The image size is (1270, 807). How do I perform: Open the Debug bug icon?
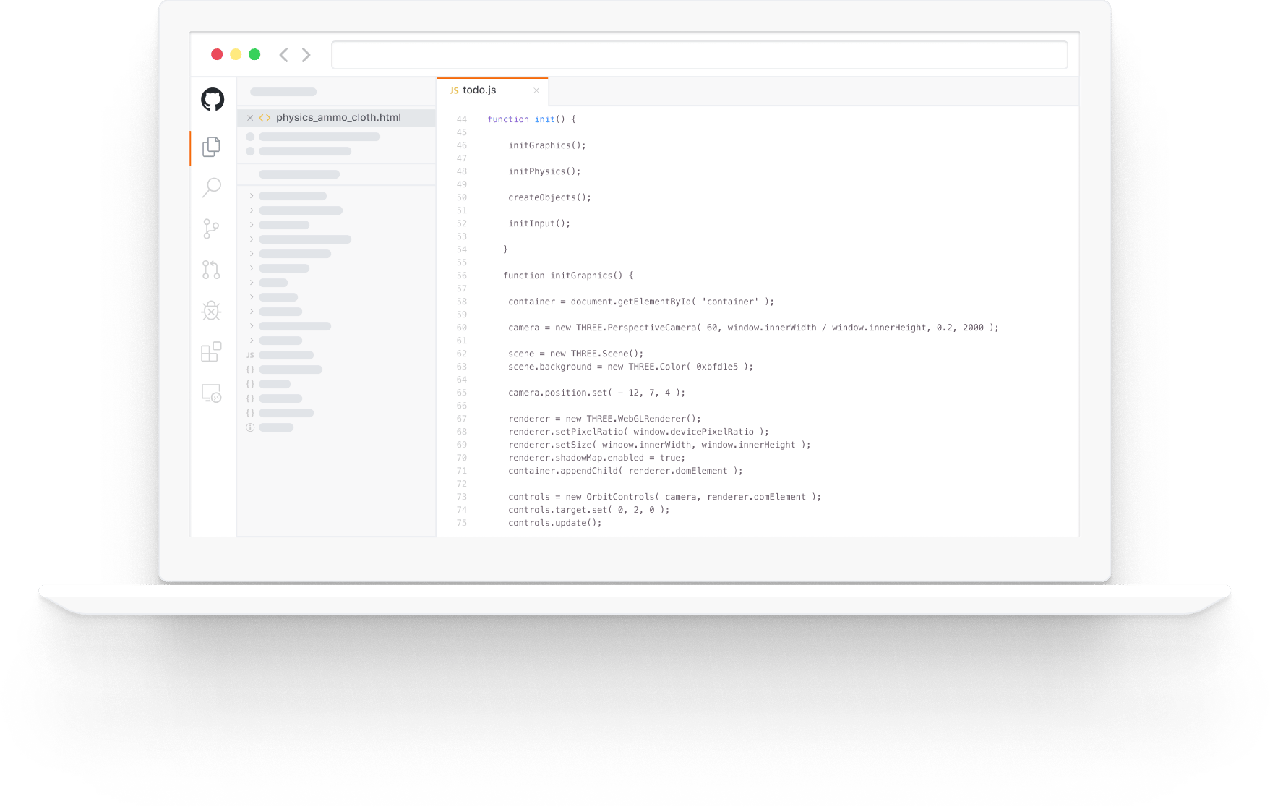tap(211, 311)
